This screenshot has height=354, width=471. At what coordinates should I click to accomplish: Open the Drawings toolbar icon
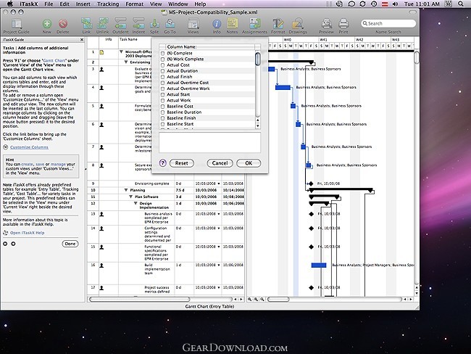298,23
